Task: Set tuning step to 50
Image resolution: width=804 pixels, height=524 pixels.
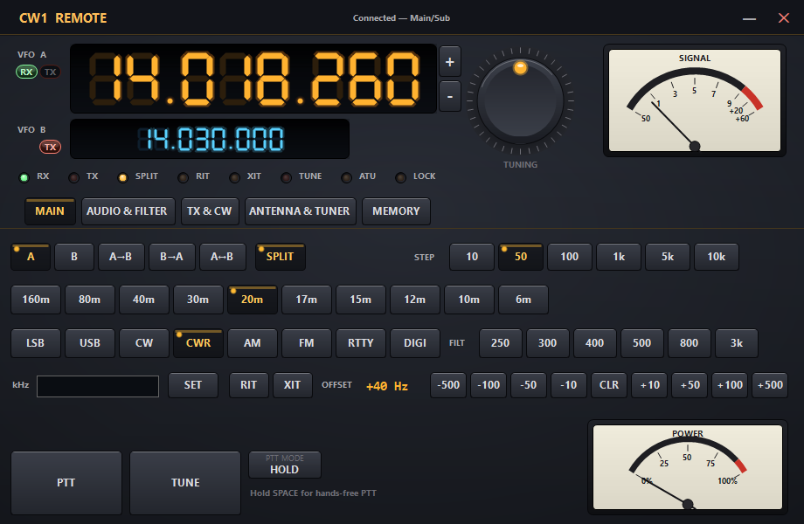Action: (x=521, y=257)
